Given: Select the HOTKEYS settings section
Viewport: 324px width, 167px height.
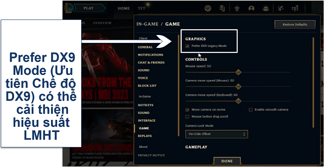Looking at the screenshot, I should [146, 105].
